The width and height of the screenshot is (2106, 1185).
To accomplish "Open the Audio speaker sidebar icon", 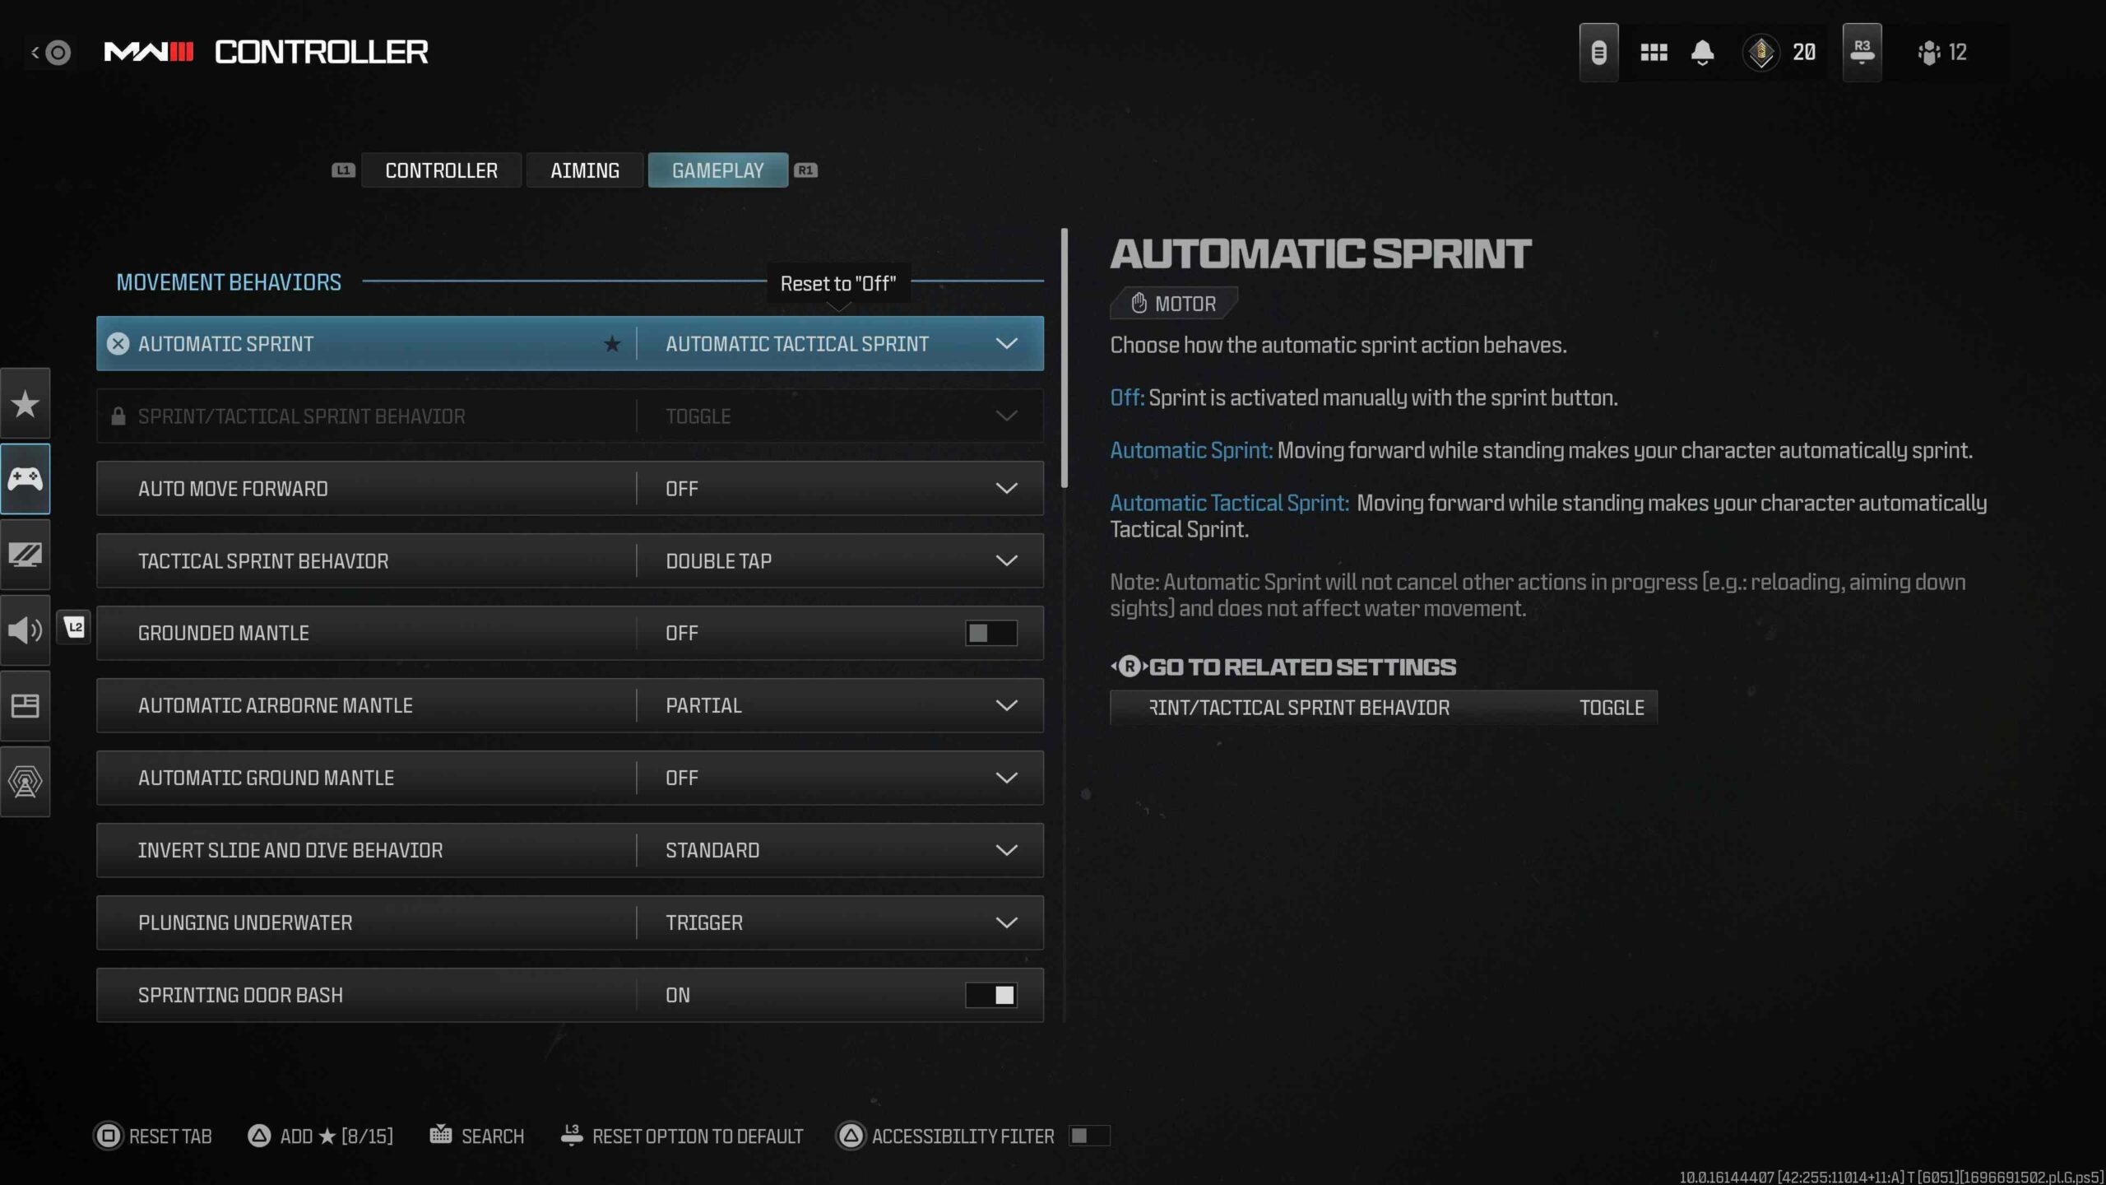I will pos(25,630).
